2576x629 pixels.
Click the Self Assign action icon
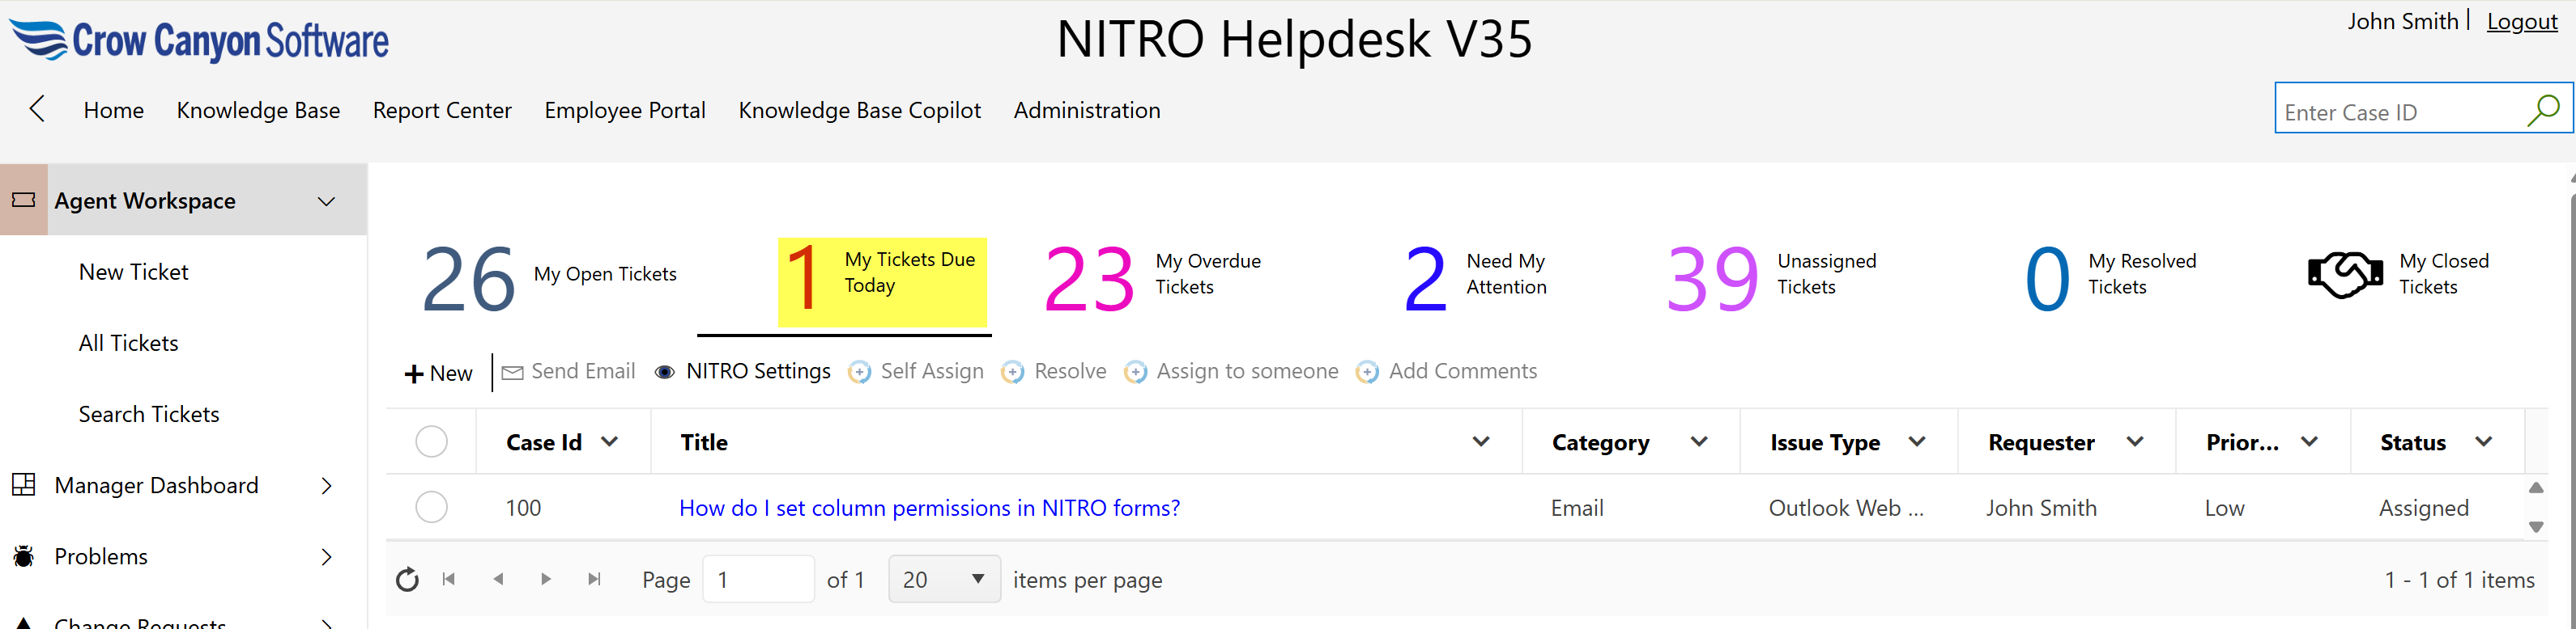pos(858,373)
